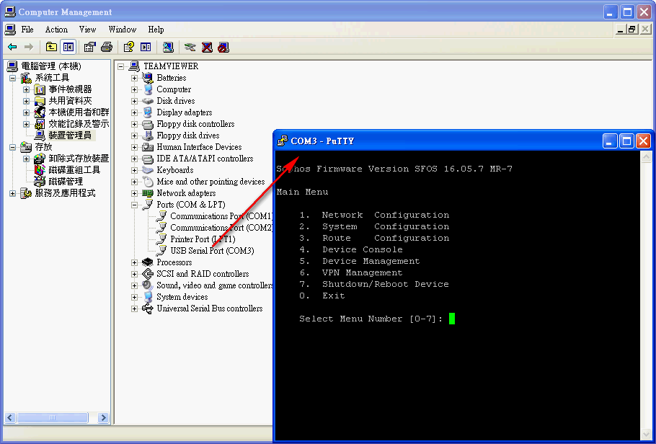Expand the Batteries node
The height and width of the screenshot is (444, 656).
tap(134, 78)
